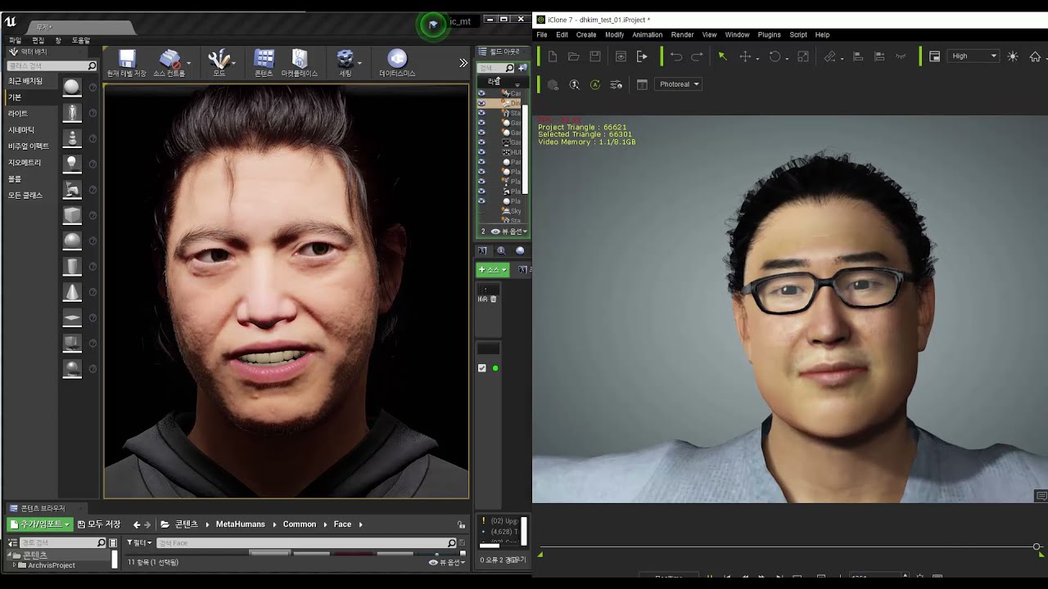
Task: Open the High quality dropdown in iClone
Action: [x=974, y=56]
